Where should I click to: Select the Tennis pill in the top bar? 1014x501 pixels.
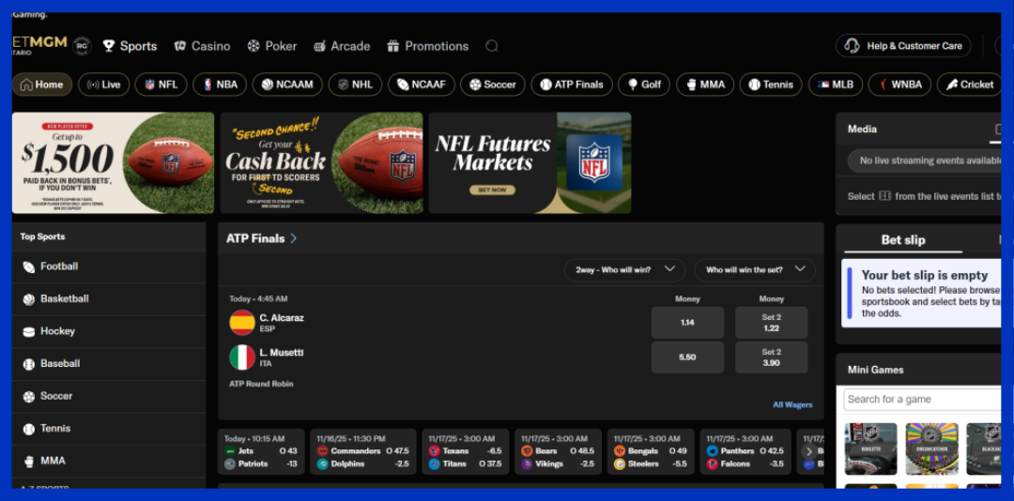pos(771,84)
